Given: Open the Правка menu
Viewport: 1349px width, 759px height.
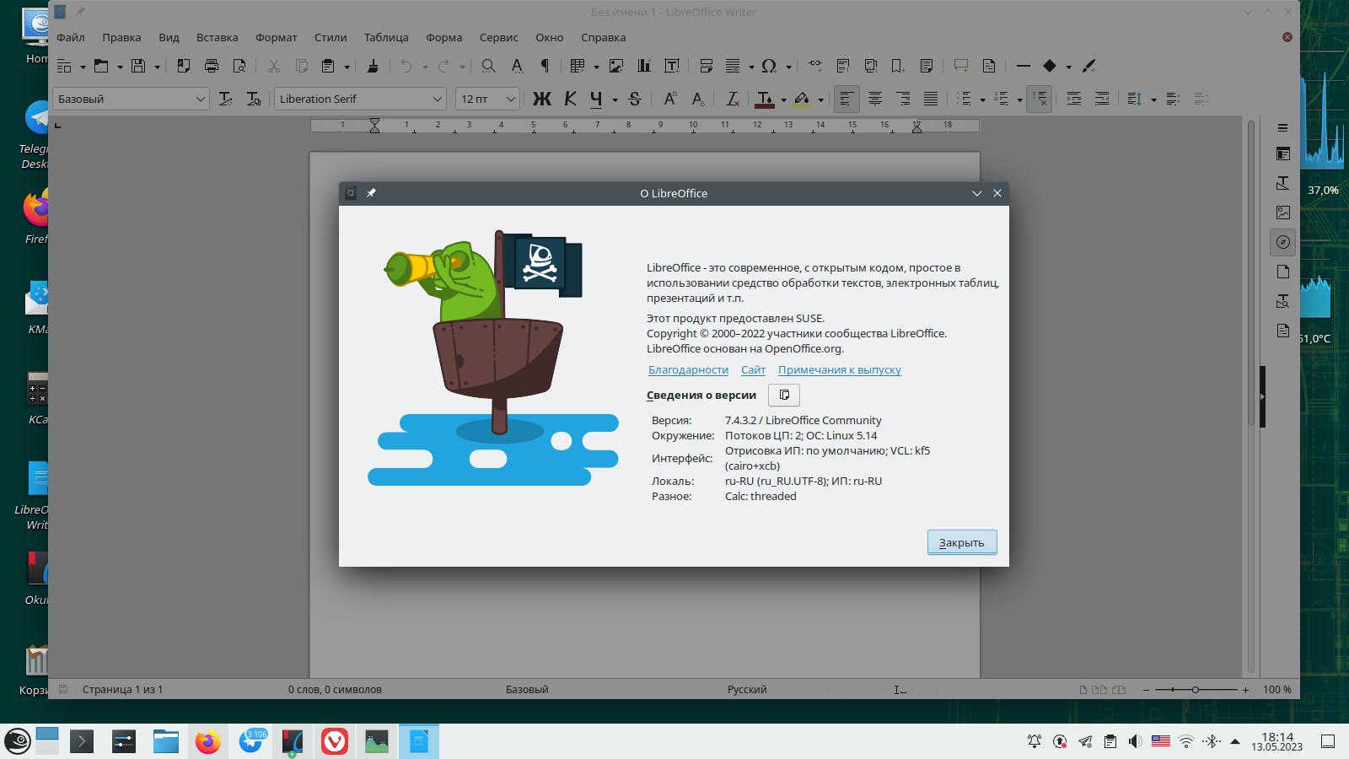Looking at the screenshot, I should tap(121, 37).
